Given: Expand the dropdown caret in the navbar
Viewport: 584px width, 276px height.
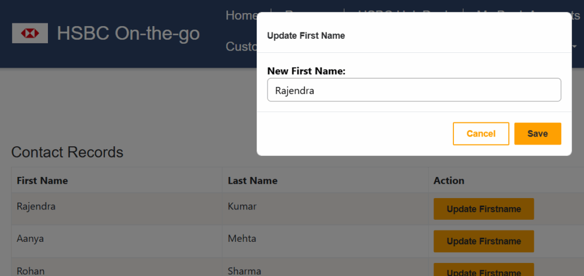Looking at the screenshot, I should tap(574, 46).
